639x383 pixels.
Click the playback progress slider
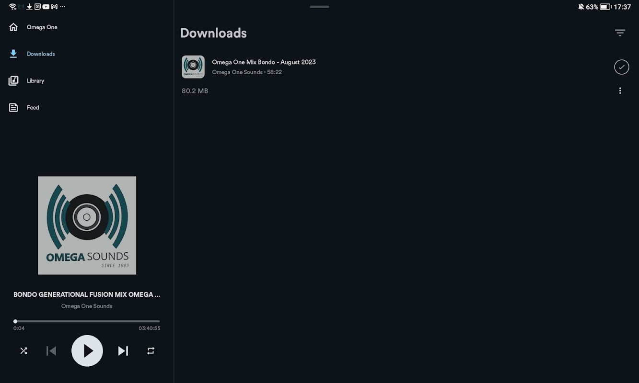[x=87, y=321]
